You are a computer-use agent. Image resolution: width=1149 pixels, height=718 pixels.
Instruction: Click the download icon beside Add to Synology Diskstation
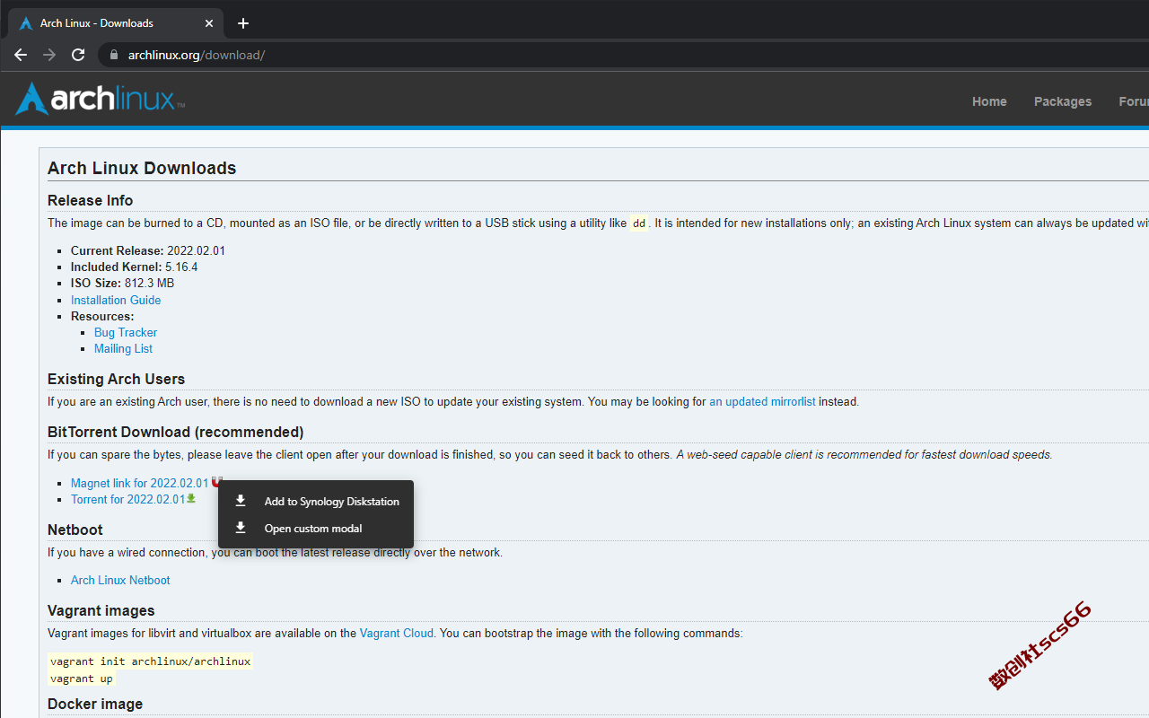coord(241,501)
